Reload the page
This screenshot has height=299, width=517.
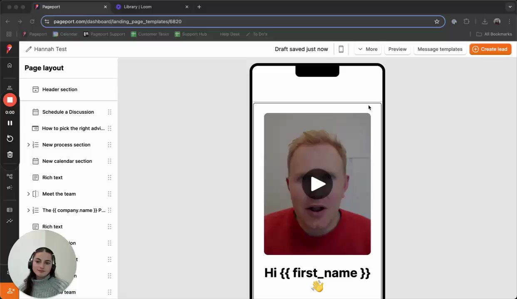pyautogui.click(x=32, y=22)
